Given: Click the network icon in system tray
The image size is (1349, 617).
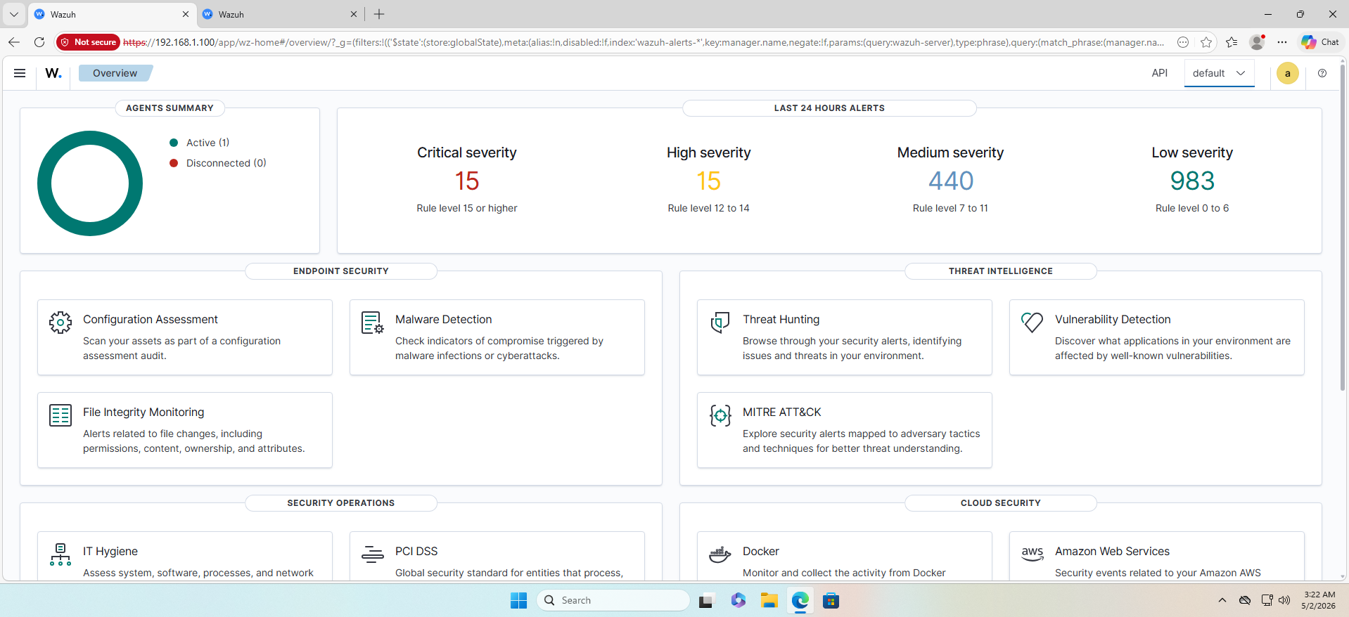Looking at the screenshot, I should tap(1267, 600).
